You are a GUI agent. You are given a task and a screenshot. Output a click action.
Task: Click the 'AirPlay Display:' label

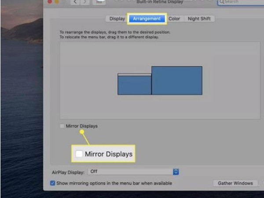click(x=68, y=172)
